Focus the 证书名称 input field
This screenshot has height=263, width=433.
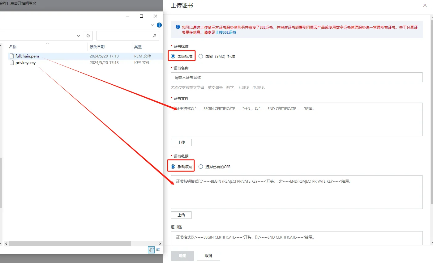click(297, 77)
